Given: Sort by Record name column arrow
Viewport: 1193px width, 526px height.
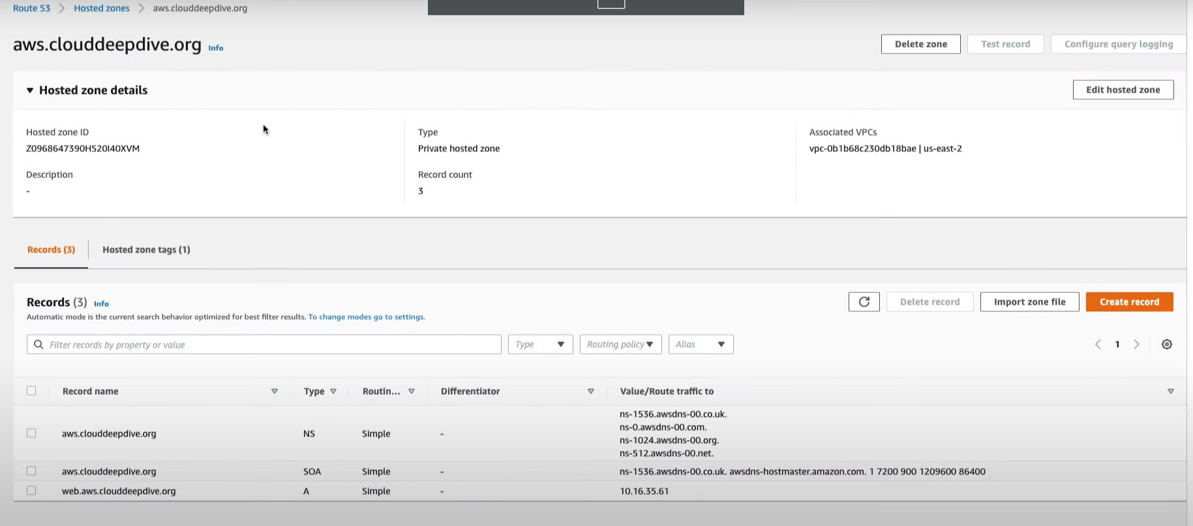Looking at the screenshot, I should (275, 392).
